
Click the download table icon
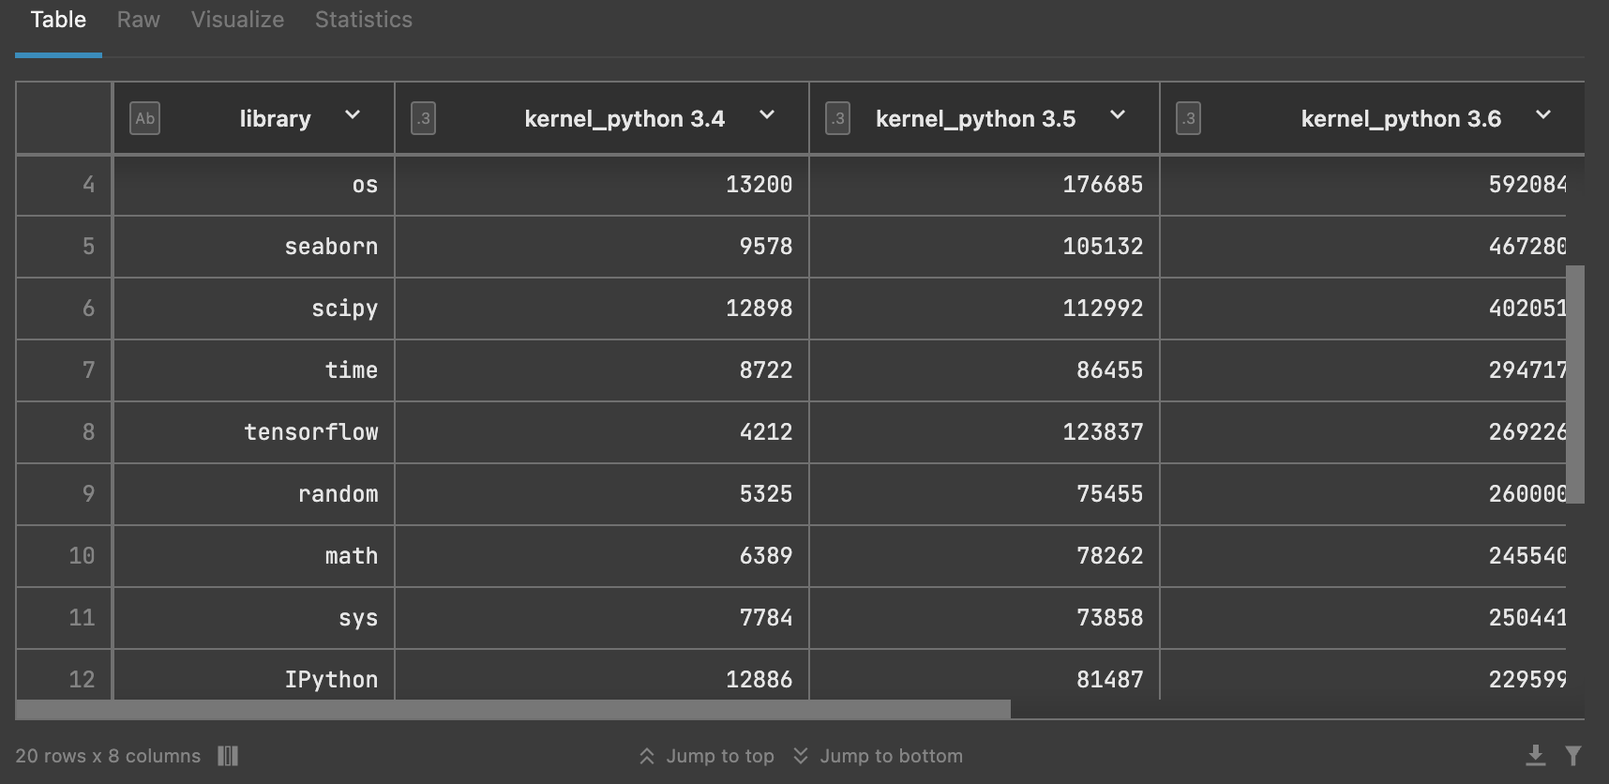(1535, 755)
